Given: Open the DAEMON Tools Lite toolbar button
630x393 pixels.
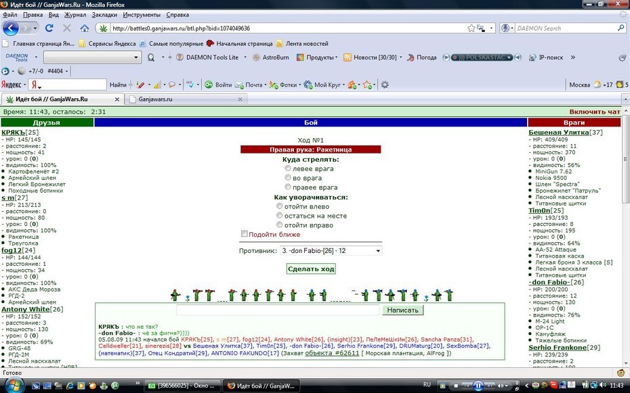Looking at the screenshot, I should [x=208, y=57].
